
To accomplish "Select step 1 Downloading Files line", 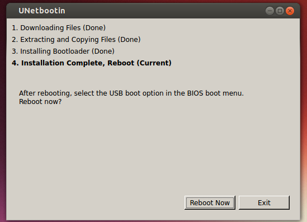I will point(59,28).
